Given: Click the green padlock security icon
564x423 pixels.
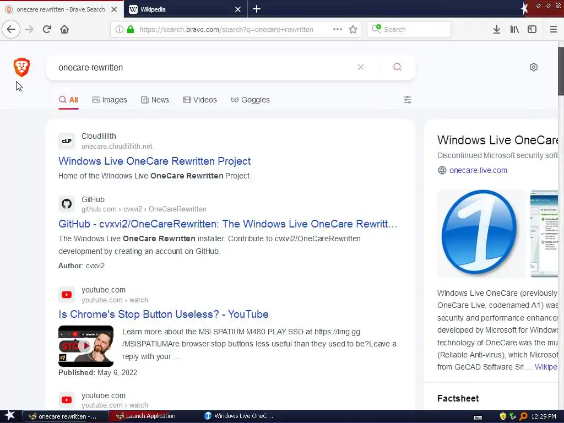Looking at the screenshot, I should (x=131, y=29).
